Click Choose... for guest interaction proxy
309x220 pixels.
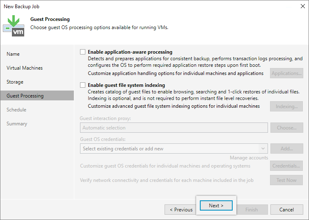(287, 128)
